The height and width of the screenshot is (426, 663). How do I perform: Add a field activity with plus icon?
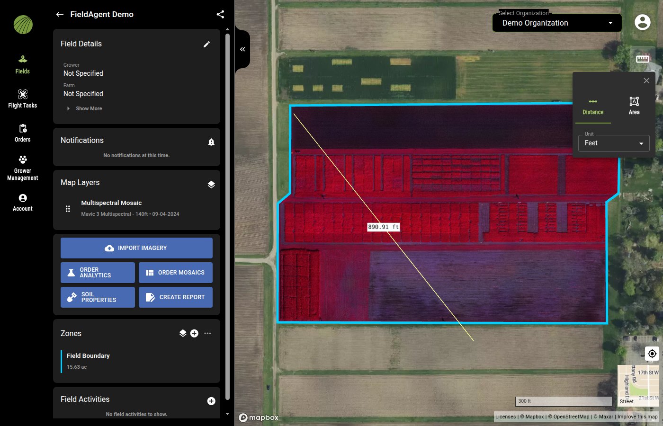coord(211,401)
